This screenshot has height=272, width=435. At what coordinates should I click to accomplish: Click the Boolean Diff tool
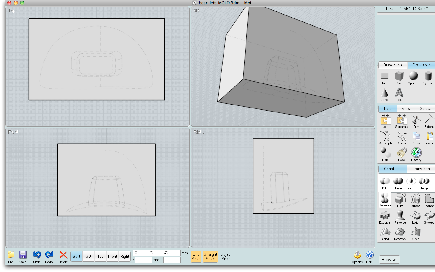(385, 183)
